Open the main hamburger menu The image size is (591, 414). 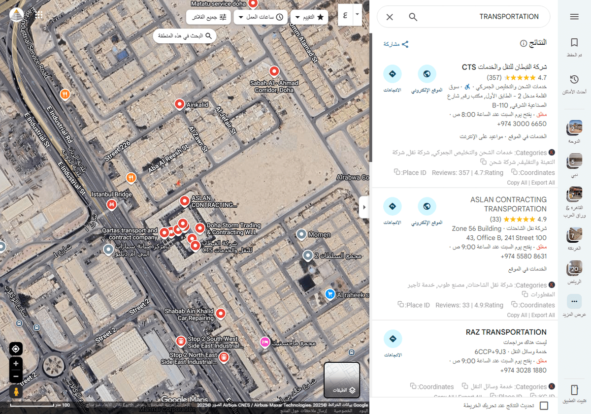point(574,16)
